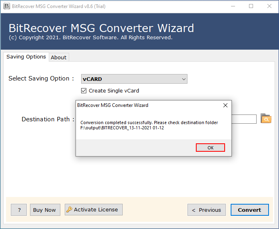This screenshot has width=279, height=229.
Task: Maximize the MSG Converter Wizard window
Action: pyautogui.click(x=251, y=6)
